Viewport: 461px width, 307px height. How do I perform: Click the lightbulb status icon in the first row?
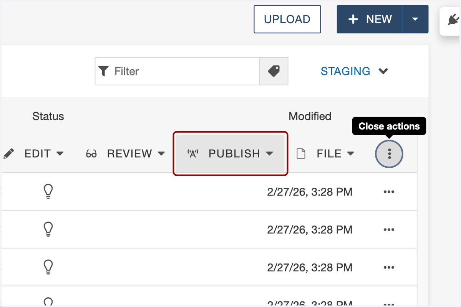pyautogui.click(x=48, y=191)
